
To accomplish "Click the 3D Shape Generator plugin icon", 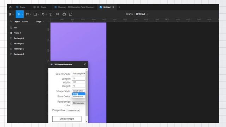I will click(52, 64).
